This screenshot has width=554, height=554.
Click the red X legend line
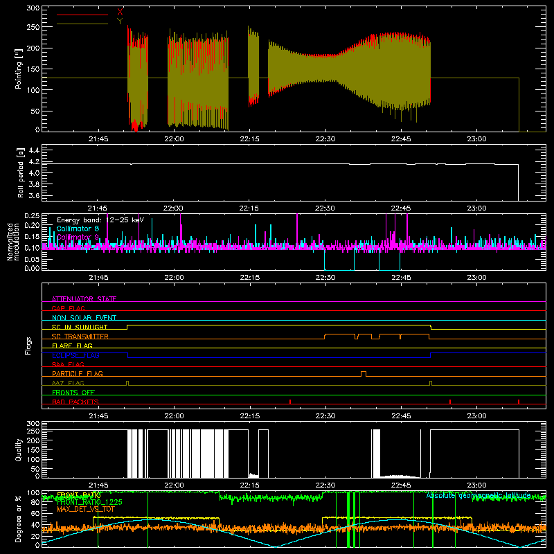(x=82, y=15)
